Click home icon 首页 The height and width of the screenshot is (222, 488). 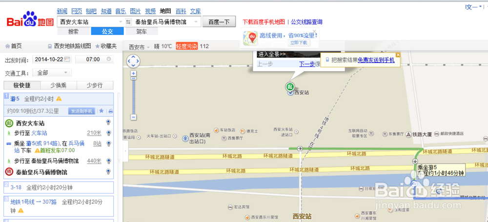8,46
